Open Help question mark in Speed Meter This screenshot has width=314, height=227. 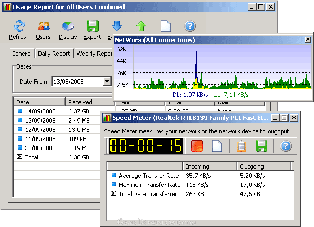286,146
